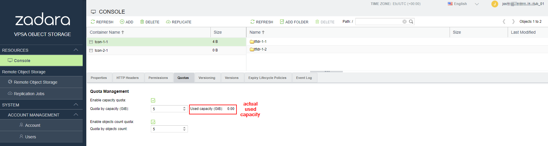This screenshot has height=146, width=548.
Task: Switch to the Properties tab
Action: pyautogui.click(x=99, y=78)
